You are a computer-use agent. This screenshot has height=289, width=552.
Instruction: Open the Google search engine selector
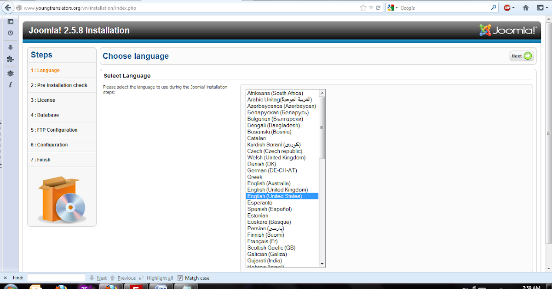click(392, 8)
